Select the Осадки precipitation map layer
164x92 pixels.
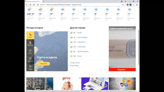pos(30,35)
